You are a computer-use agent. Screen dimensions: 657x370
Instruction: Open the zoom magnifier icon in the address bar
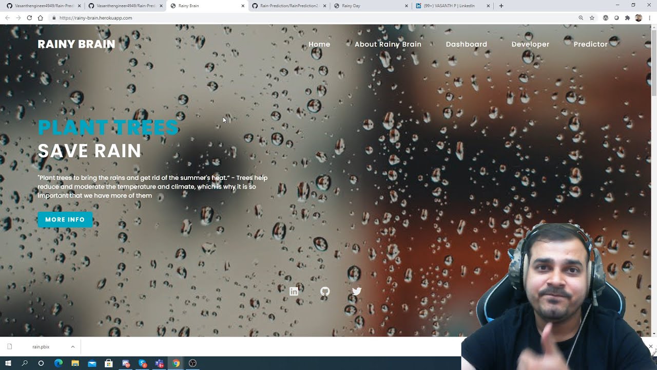click(581, 17)
